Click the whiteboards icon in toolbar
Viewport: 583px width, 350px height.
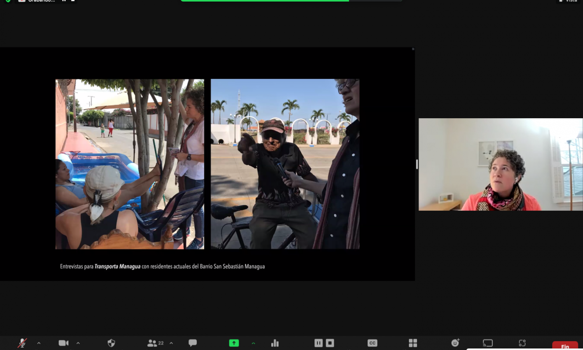pos(522,343)
